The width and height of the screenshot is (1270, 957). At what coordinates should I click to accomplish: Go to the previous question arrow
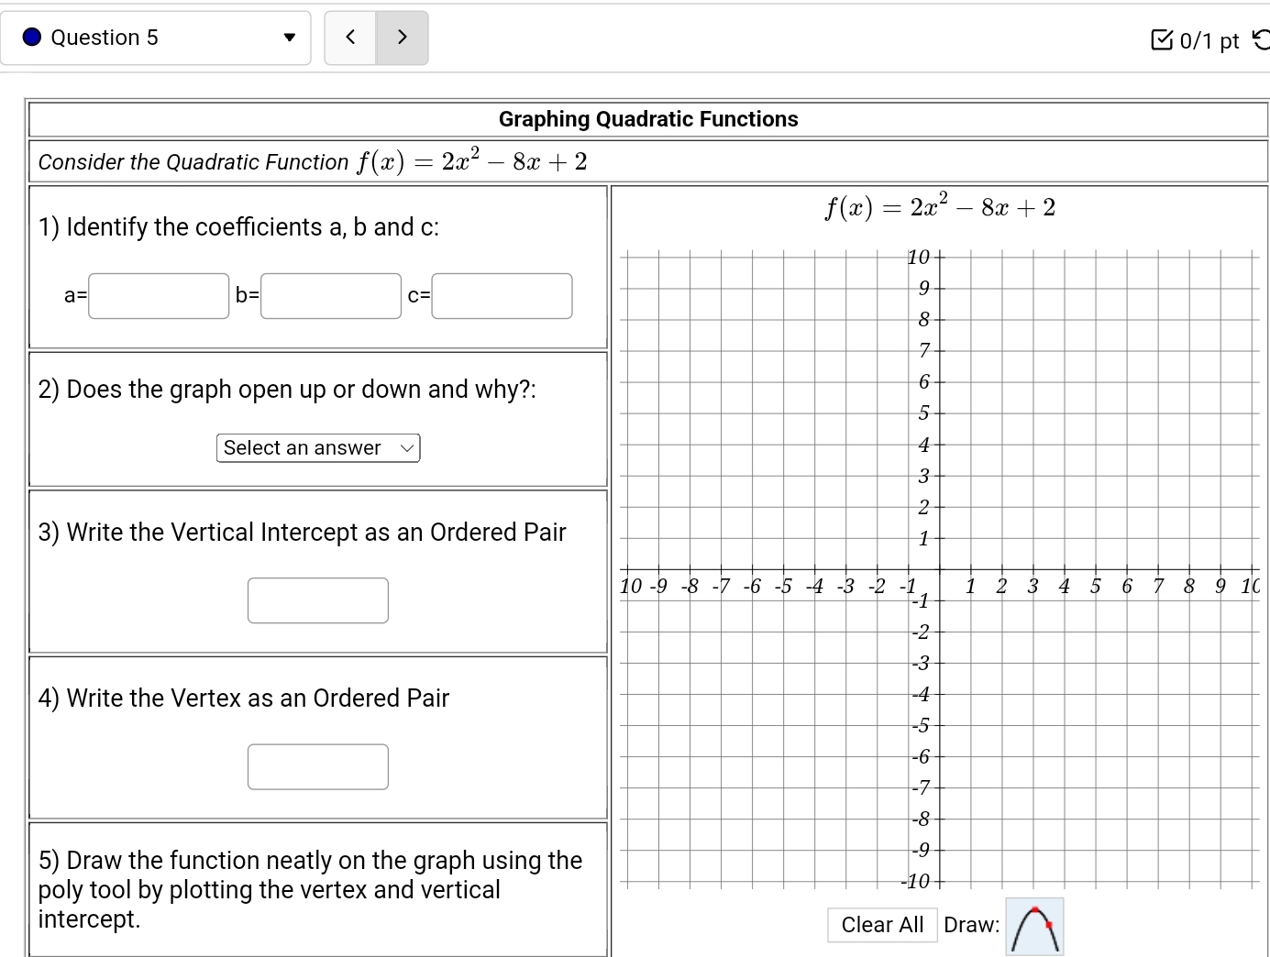350,38
